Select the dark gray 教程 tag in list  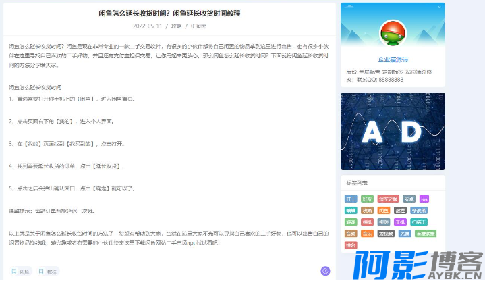(400, 210)
